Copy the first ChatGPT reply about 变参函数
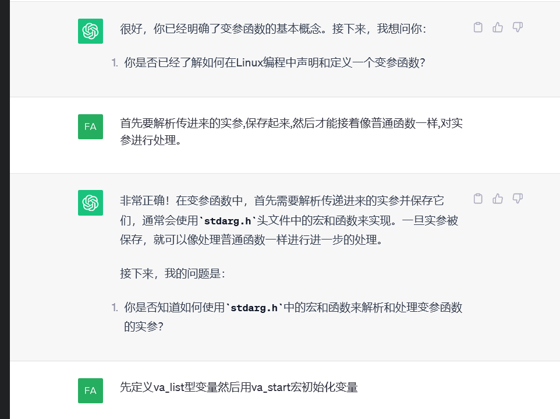The image size is (560, 419). click(x=478, y=27)
